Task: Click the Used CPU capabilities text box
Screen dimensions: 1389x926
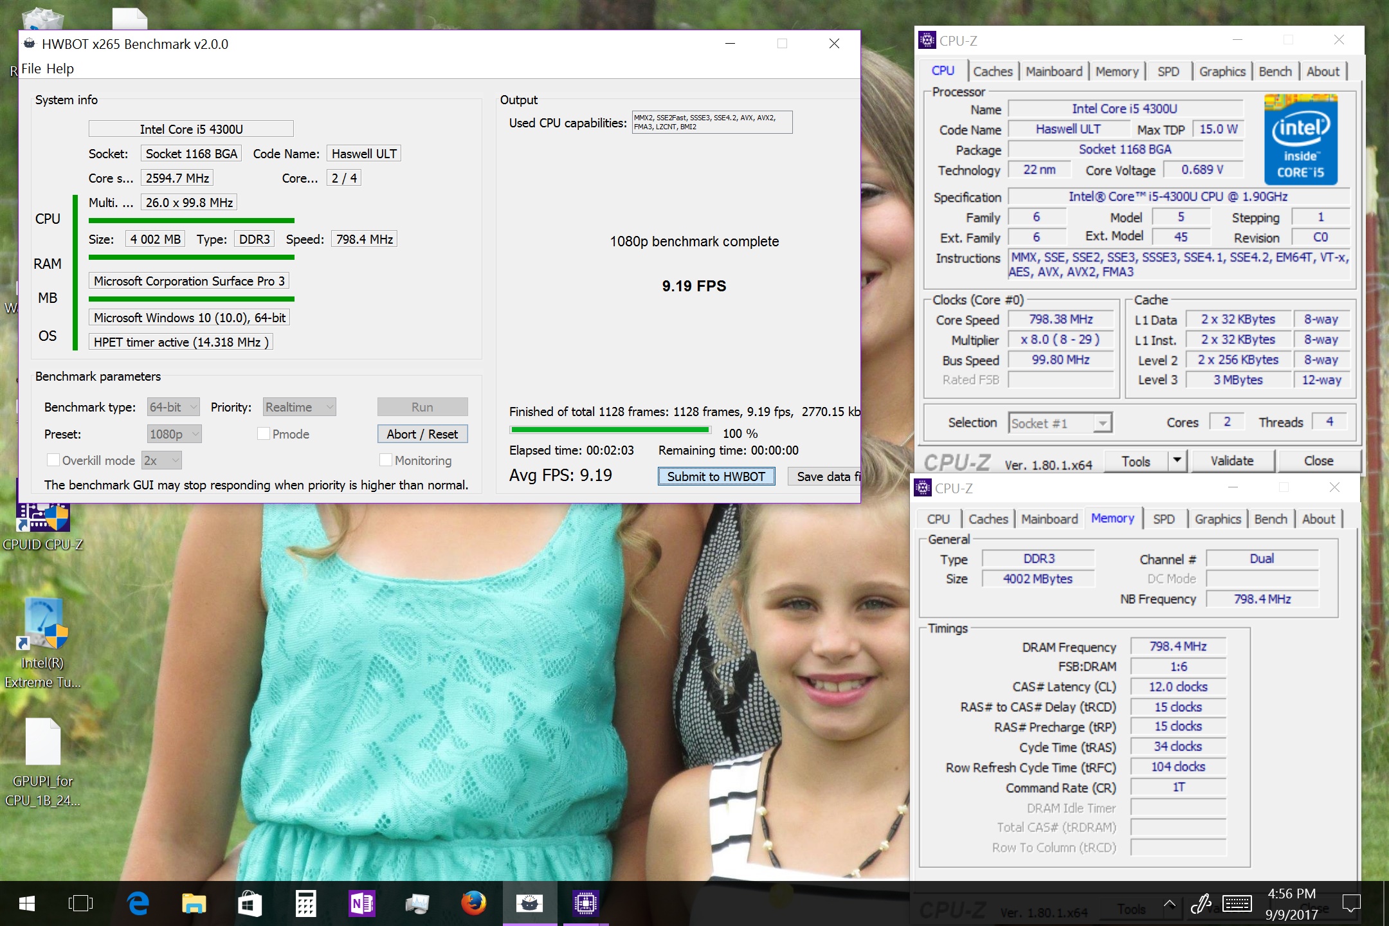Action: pos(712,122)
